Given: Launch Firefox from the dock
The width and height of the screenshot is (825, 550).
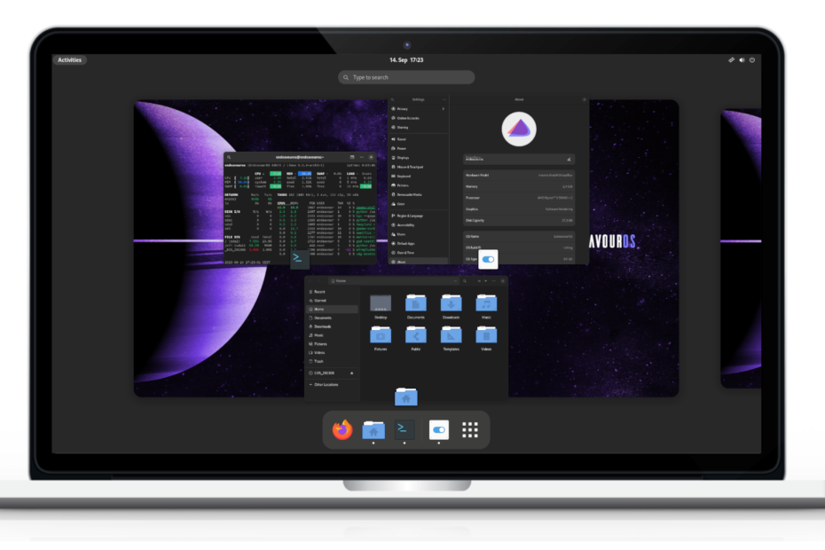Looking at the screenshot, I should click(x=342, y=430).
